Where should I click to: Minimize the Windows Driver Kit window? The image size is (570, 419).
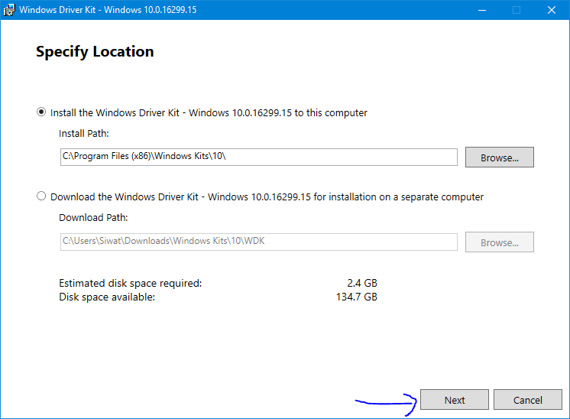click(482, 10)
